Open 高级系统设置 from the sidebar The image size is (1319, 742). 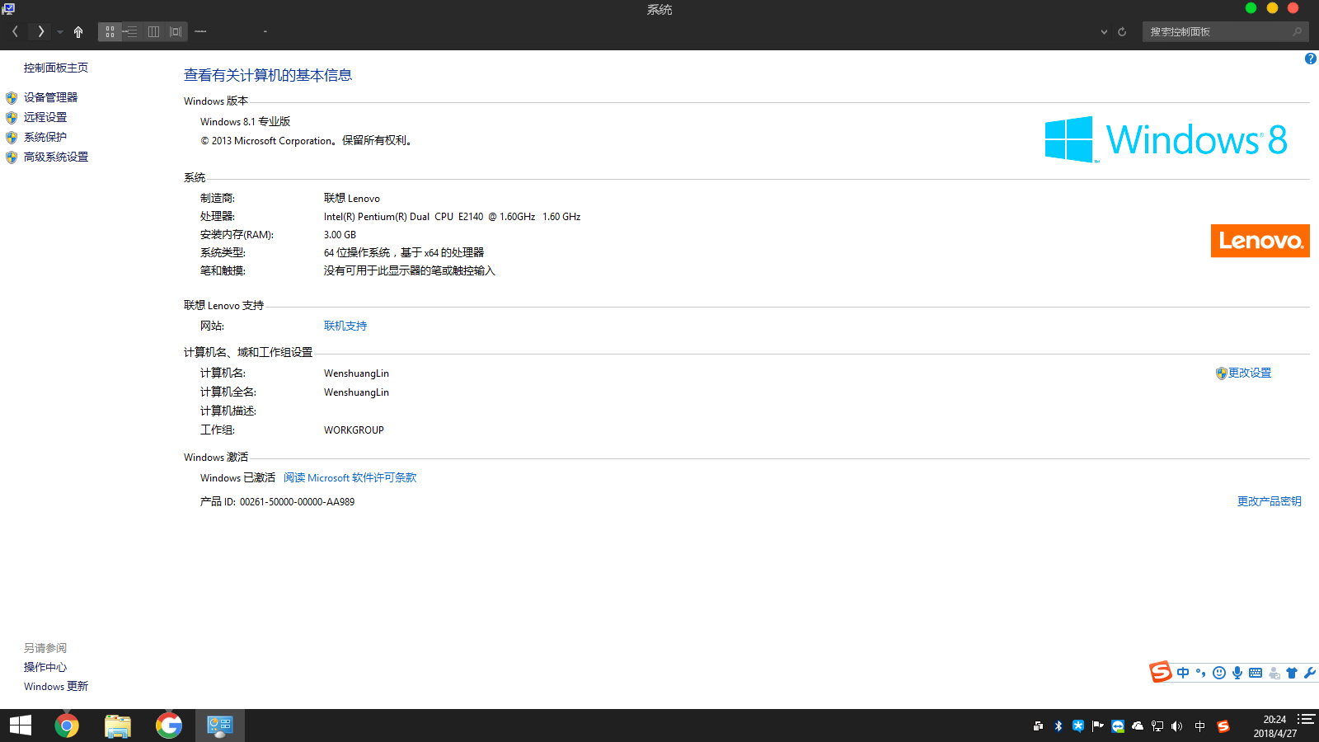pos(55,157)
